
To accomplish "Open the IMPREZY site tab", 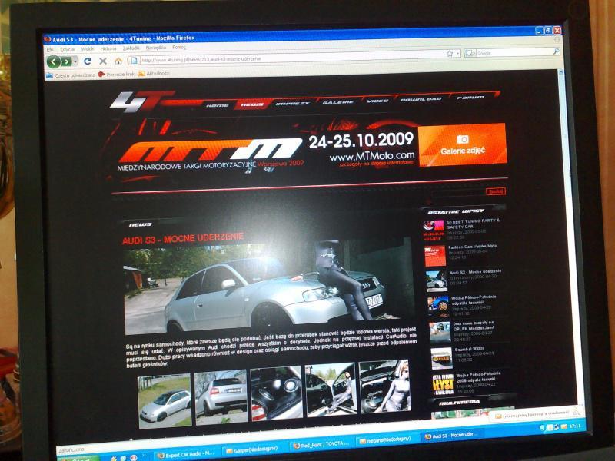I will pos(292,104).
